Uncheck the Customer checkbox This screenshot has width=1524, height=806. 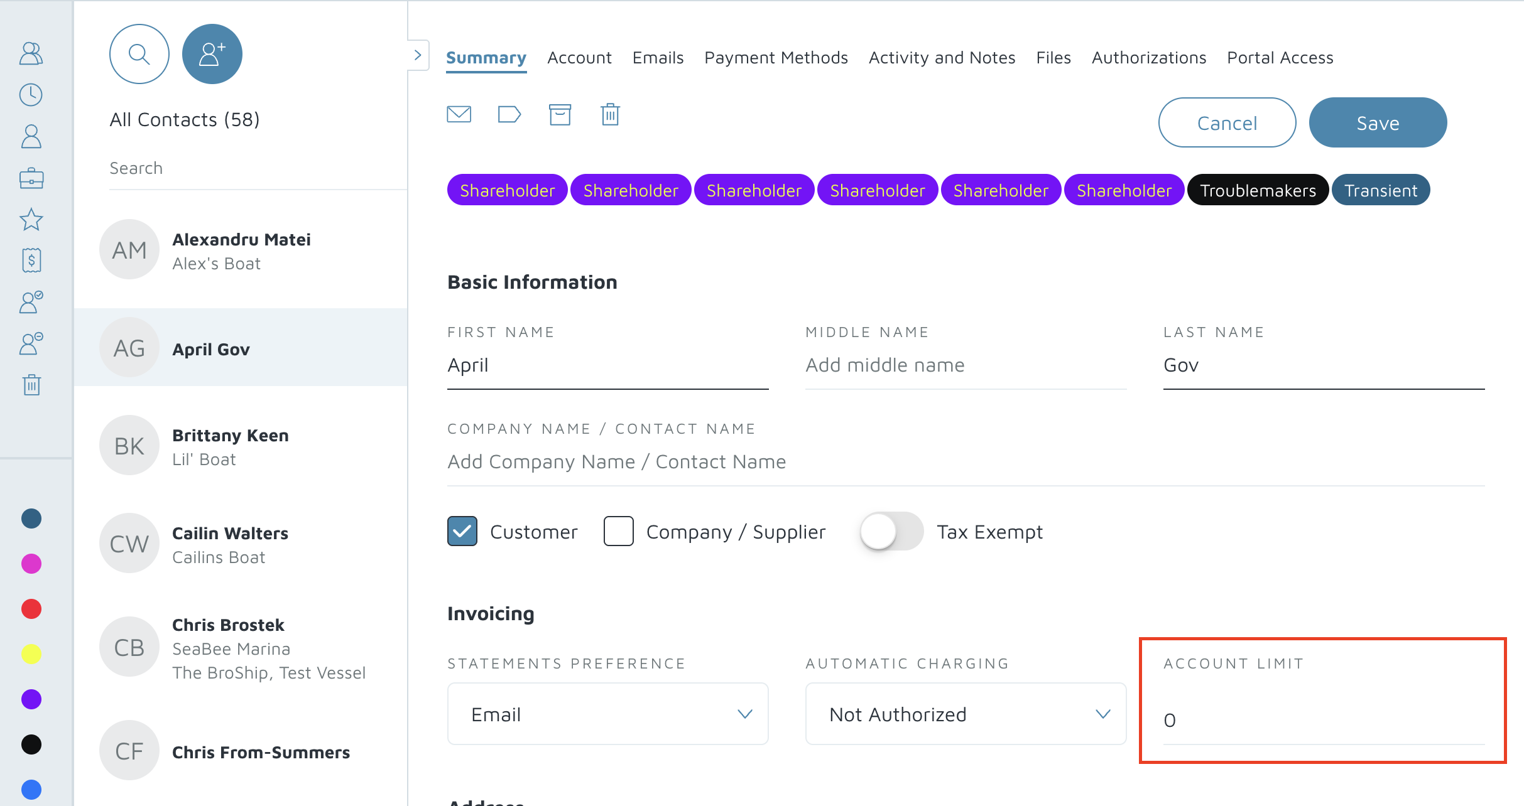(462, 531)
